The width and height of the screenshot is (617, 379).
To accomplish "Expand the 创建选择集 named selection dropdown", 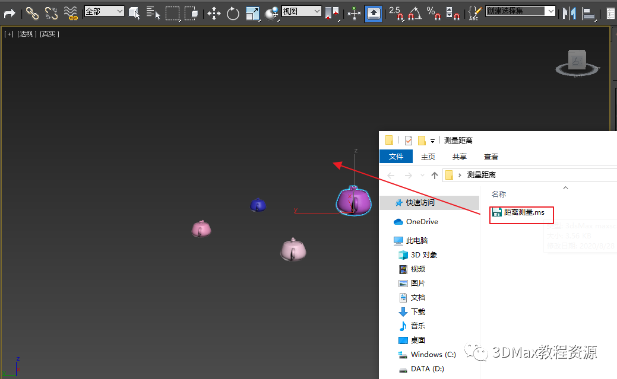I will click(x=521, y=10).
